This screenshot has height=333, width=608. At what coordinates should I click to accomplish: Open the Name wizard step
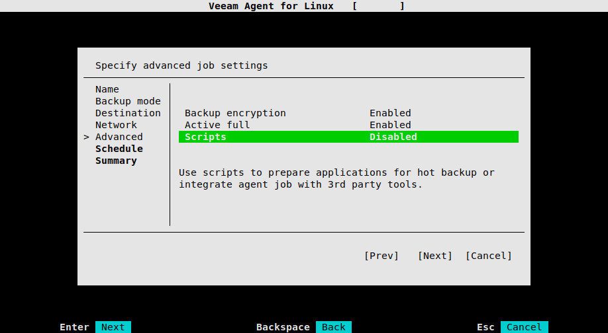click(x=107, y=89)
